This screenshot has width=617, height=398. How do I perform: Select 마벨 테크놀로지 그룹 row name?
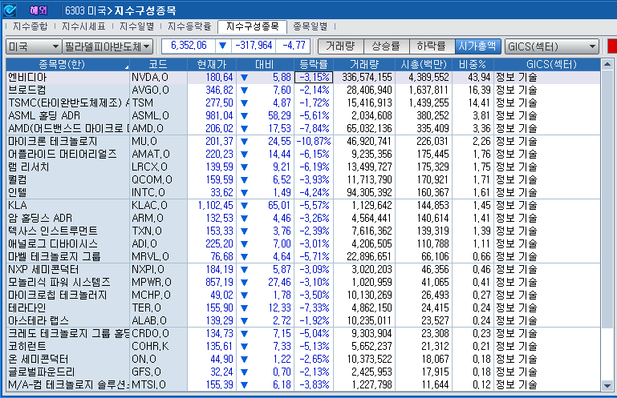pyautogui.click(x=55, y=256)
